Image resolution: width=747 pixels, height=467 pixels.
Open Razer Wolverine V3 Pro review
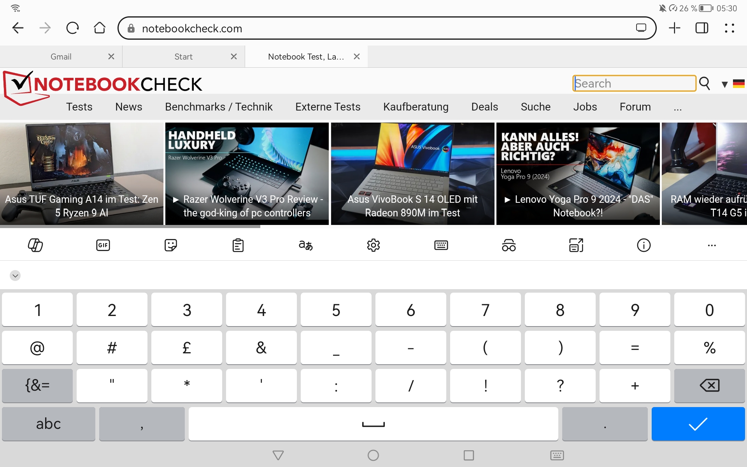[247, 174]
